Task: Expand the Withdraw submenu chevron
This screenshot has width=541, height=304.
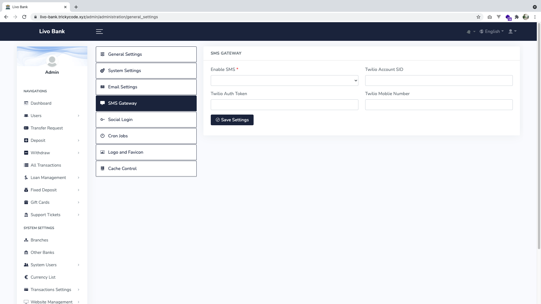Action: (x=79, y=153)
